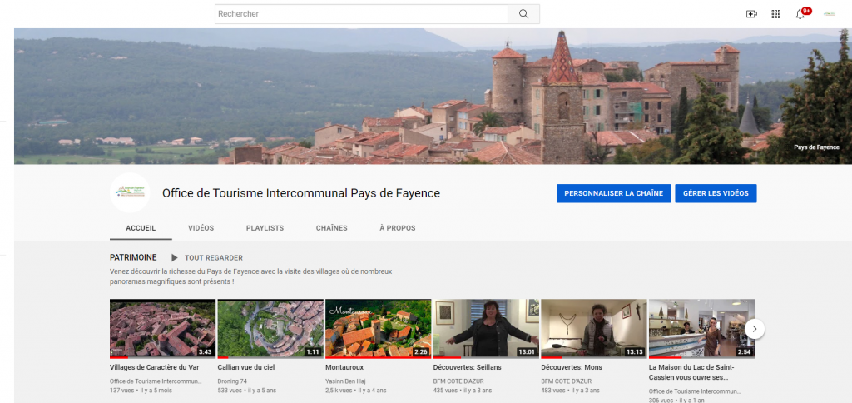Open Villages de Caractère du Var thumbnail
Screen dimensions: 852x403
[162, 328]
